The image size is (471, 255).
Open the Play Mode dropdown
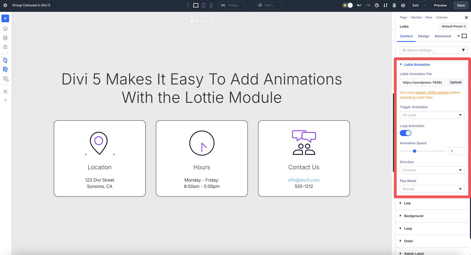[432, 189]
